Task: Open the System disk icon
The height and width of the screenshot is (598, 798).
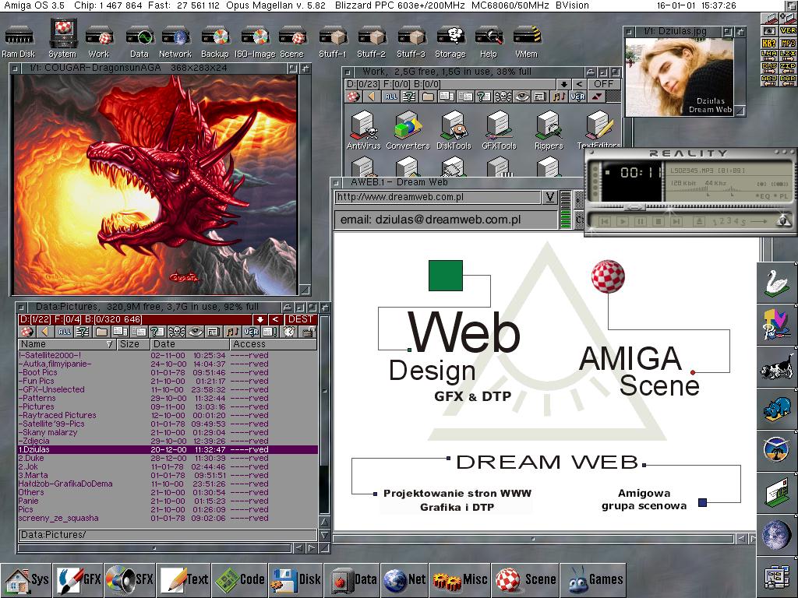Action: click(x=62, y=39)
